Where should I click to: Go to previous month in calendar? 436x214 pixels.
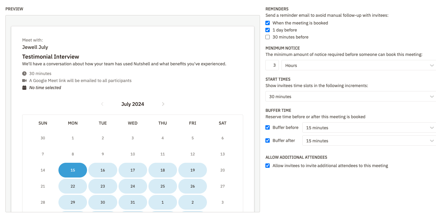pyautogui.click(x=102, y=104)
